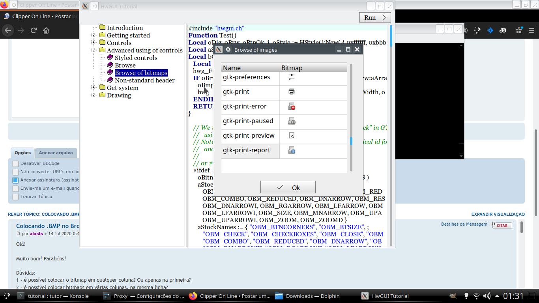Click the gtk-preferences bitmap icon
This screenshot has width=539, height=303.
(x=292, y=77)
